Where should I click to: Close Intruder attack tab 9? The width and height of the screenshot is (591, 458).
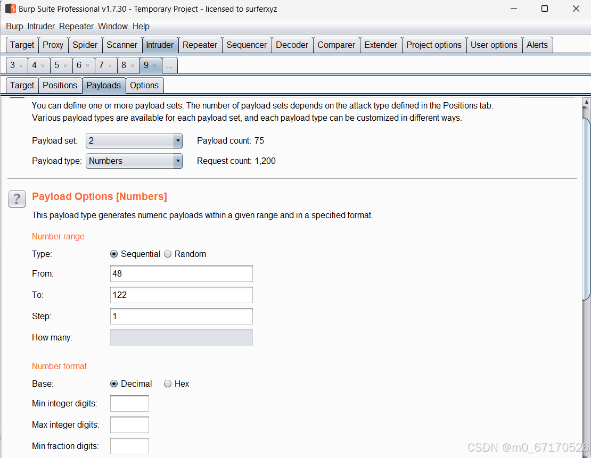pos(154,66)
